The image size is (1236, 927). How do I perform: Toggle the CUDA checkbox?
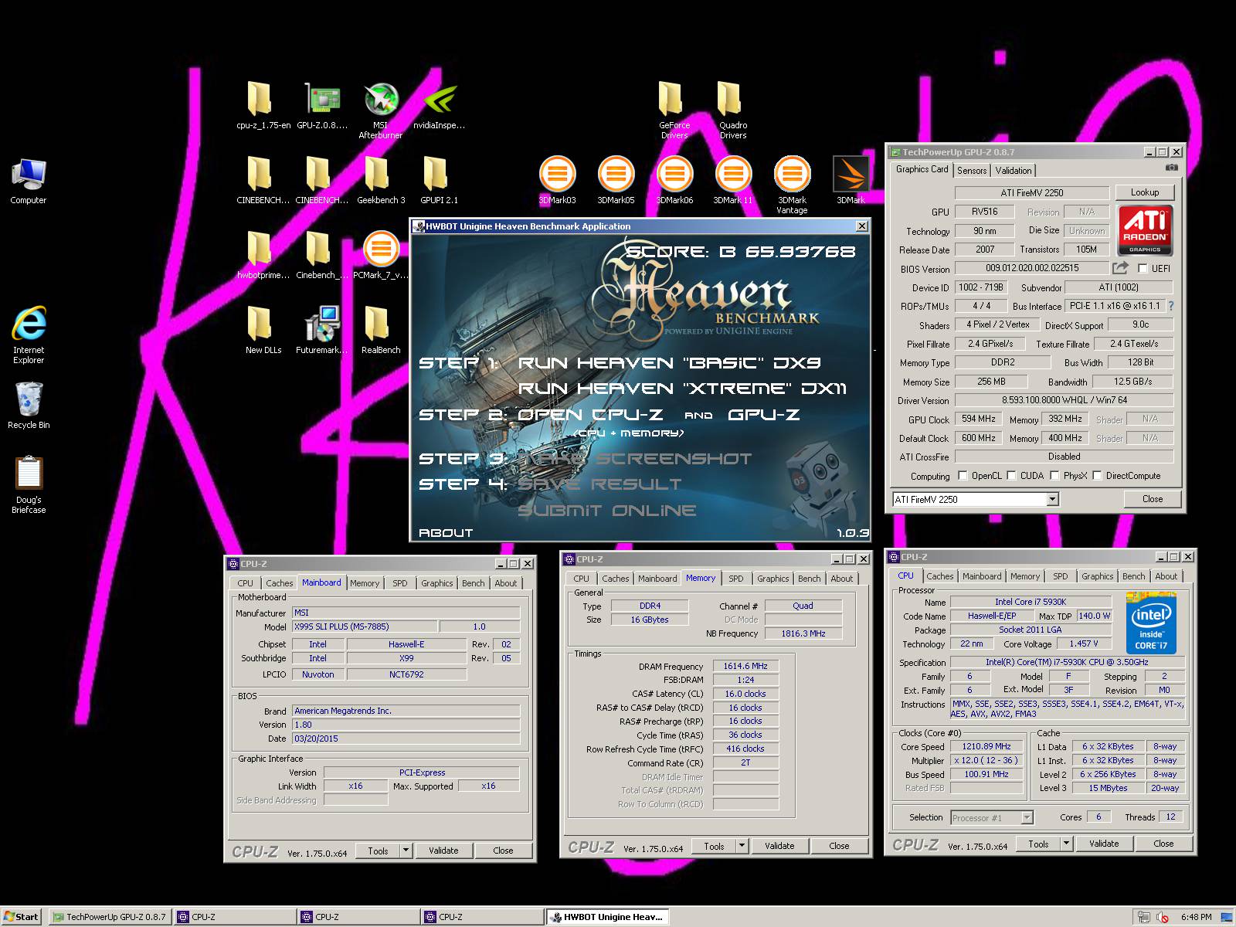pyautogui.click(x=1010, y=476)
